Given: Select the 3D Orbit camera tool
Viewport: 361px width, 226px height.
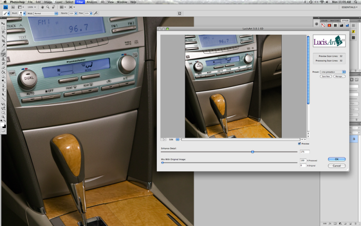Looking at the screenshot, I should click(x=3, y=108).
